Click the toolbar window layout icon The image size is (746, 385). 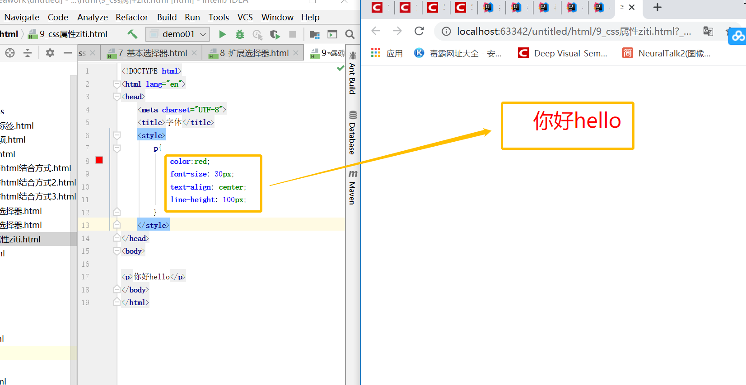(x=332, y=34)
